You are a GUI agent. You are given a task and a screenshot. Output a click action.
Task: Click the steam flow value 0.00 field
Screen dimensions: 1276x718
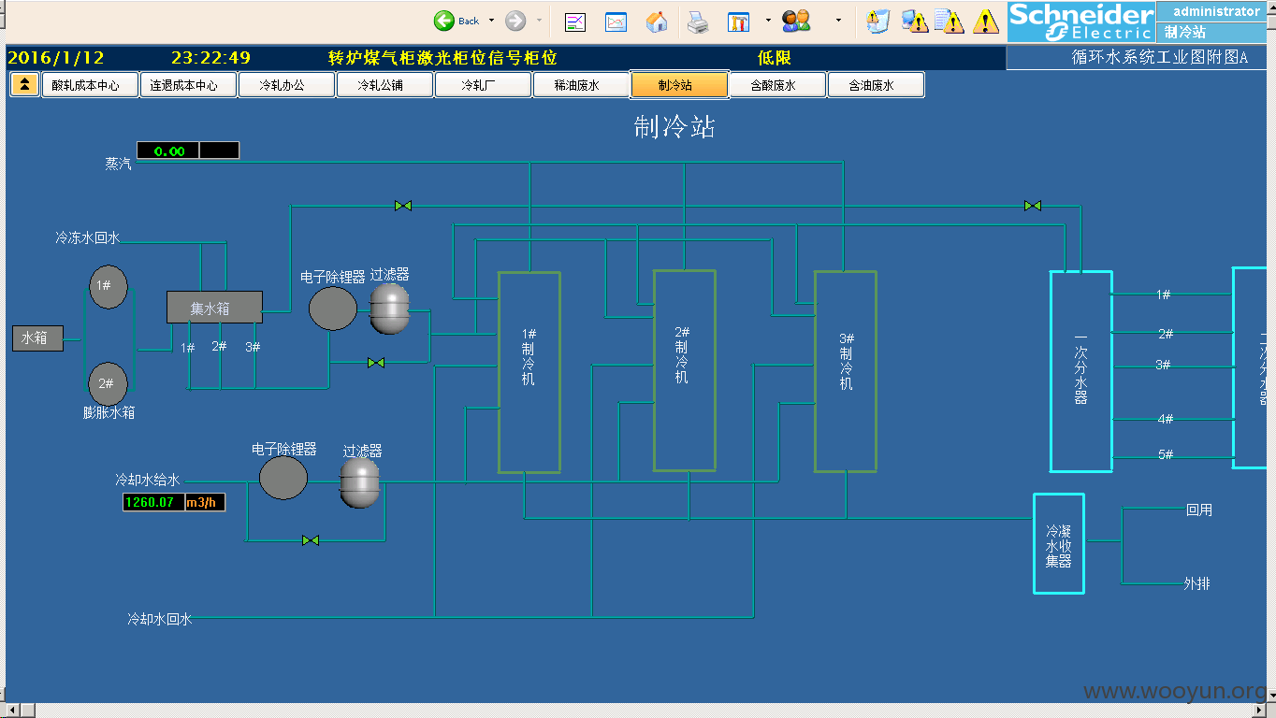pyautogui.click(x=168, y=151)
